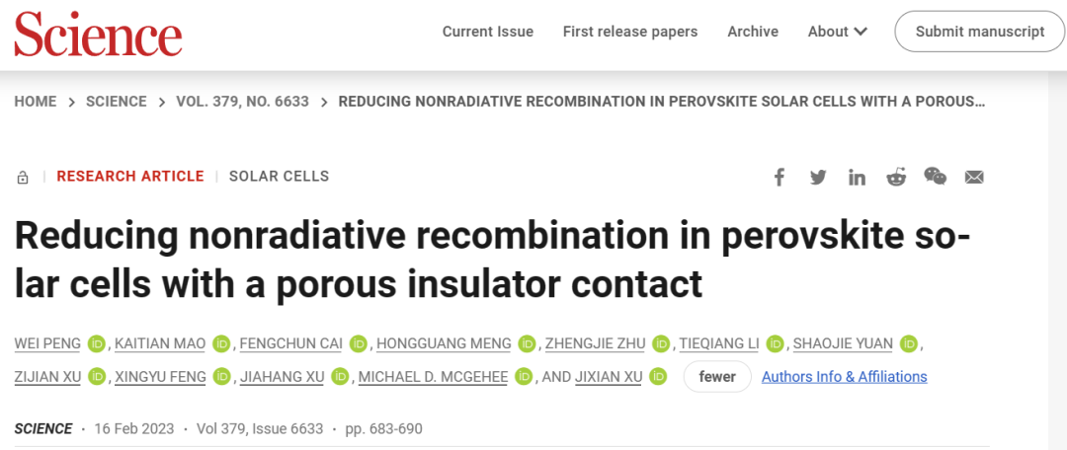Screen dimensions: 1067x450
Task: Share article on Reddit icon
Action: (x=896, y=178)
